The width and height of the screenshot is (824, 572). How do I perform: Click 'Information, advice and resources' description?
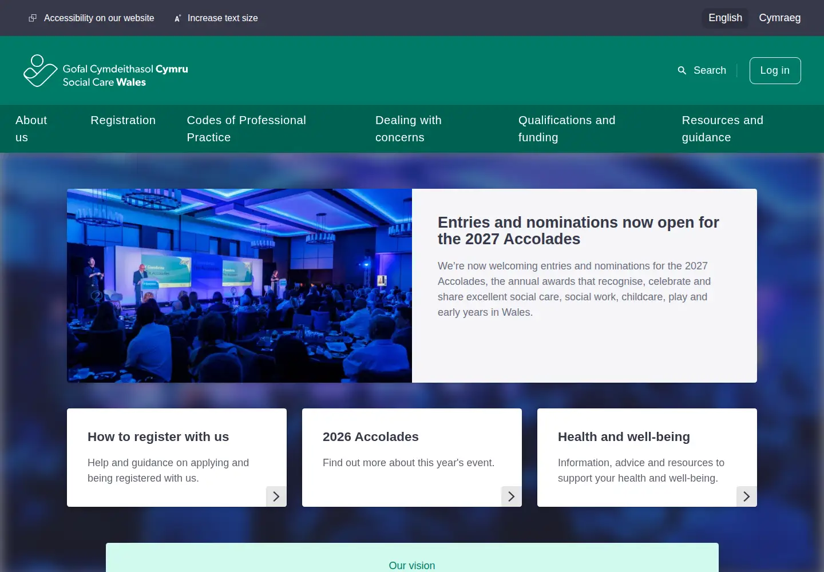pyautogui.click(x=641, y=470)
